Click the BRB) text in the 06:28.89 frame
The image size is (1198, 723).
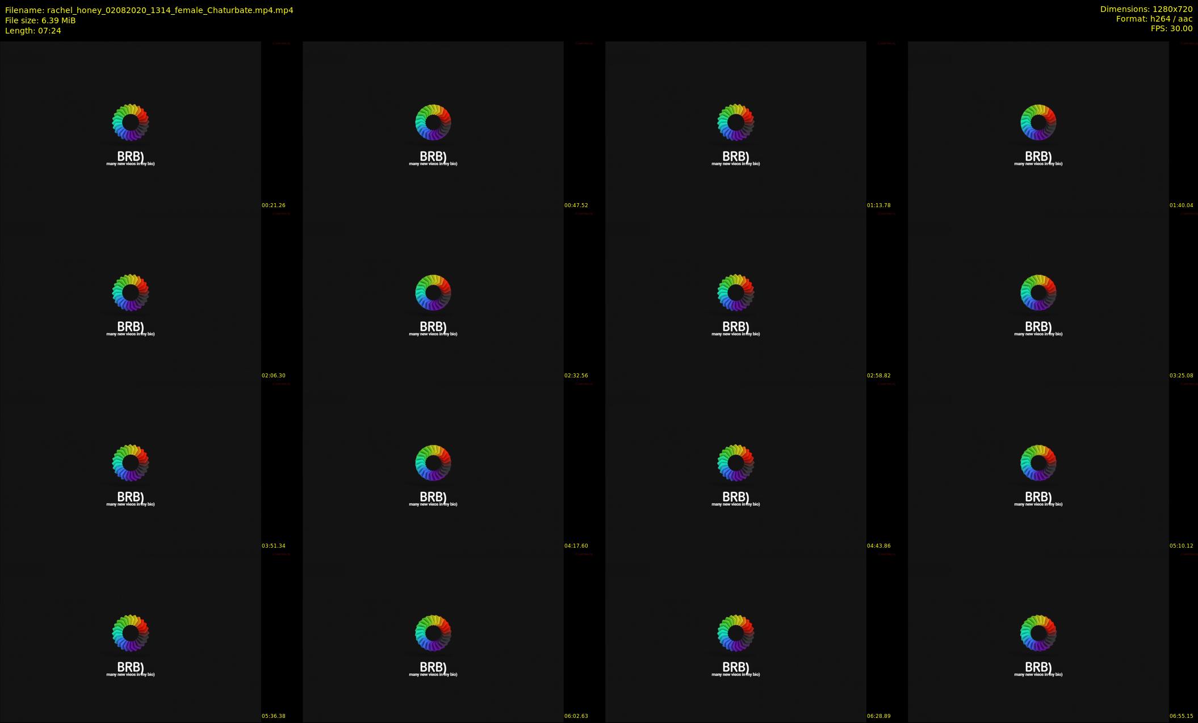click(736, 667)
